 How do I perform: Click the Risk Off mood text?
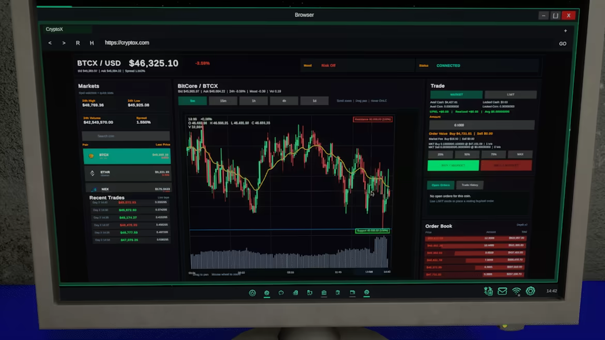pyautogui.click(x=328, y=66)
